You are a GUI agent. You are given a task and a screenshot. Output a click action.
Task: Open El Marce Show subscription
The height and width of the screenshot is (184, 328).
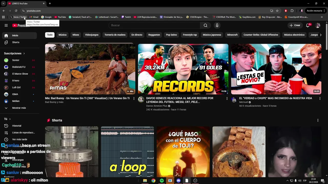click(19, 74)
